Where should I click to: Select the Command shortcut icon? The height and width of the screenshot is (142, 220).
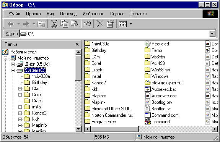(147, 121)
